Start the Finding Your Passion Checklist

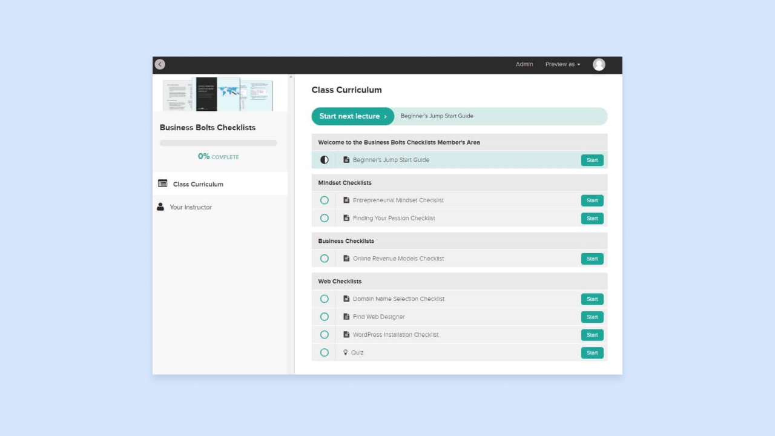point(592,218)
